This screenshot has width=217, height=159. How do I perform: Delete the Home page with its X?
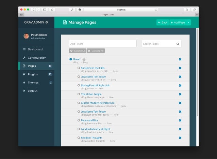180,59
